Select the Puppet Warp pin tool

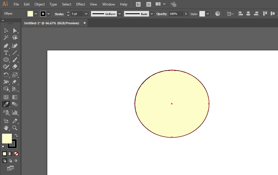point(15,82)
